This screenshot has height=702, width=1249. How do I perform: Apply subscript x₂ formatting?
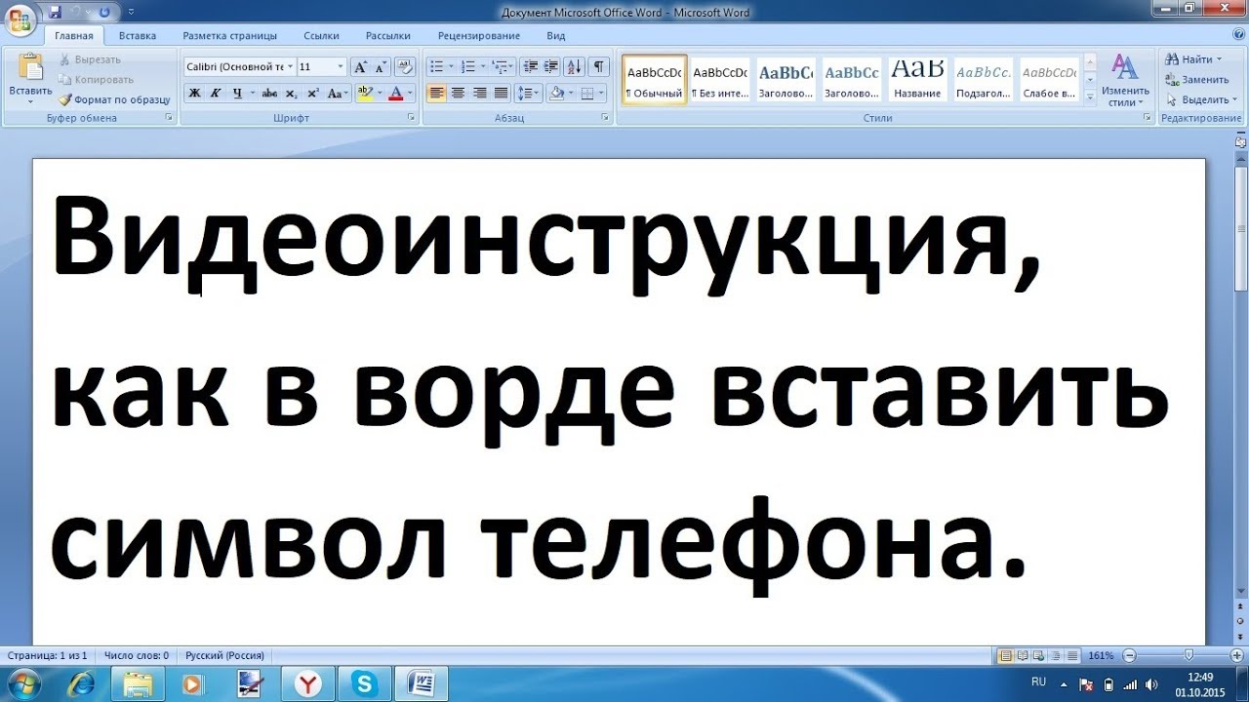[292, 94]
